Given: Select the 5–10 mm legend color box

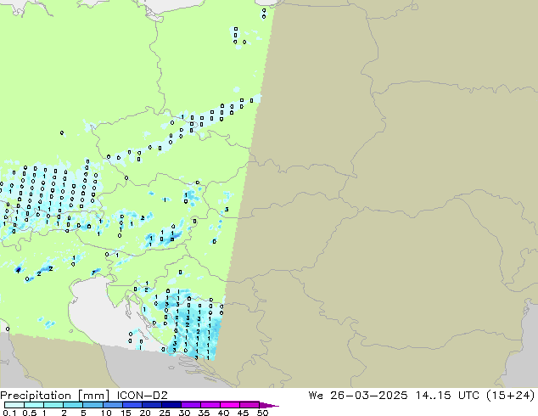Looking at the screenshot, I should (x=92, y=405).
